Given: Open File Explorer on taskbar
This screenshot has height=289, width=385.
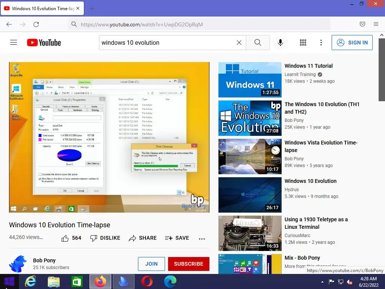Looking at the screenshot, I should 53,281.
